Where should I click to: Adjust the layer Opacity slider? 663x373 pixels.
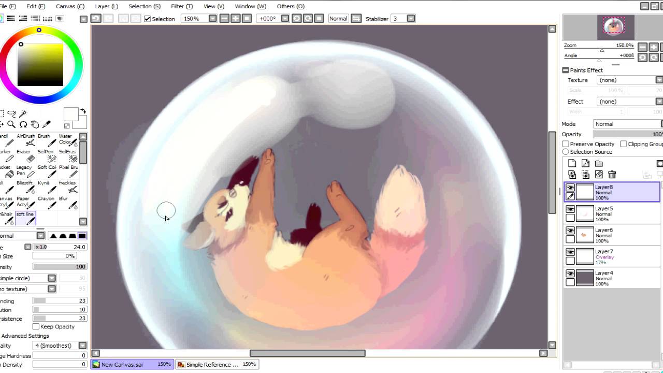coord(628,134)
